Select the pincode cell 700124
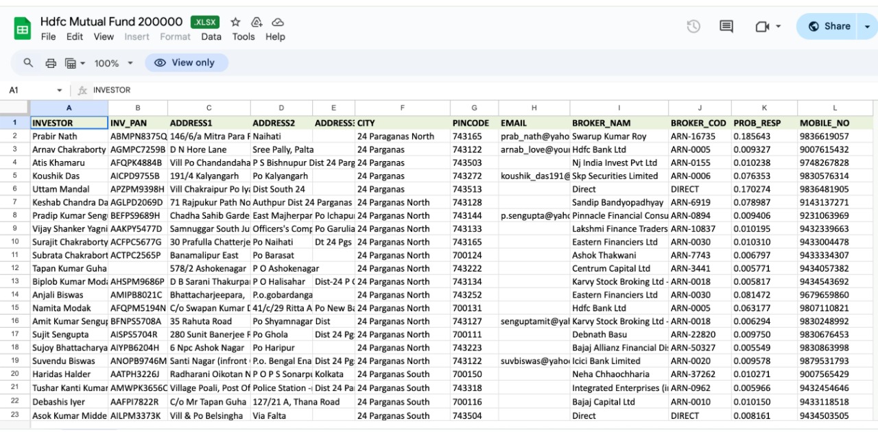The width and height of the screenshot is (878, 432). tap(475, 255)
